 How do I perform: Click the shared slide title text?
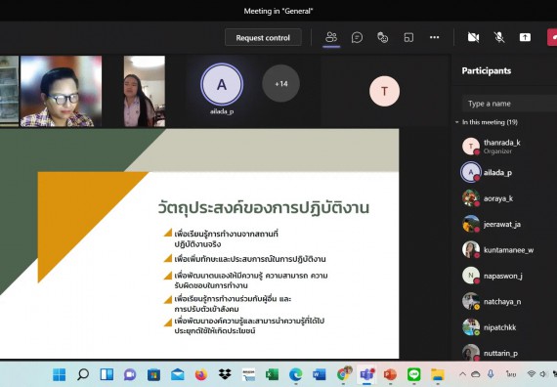point(263,207)
